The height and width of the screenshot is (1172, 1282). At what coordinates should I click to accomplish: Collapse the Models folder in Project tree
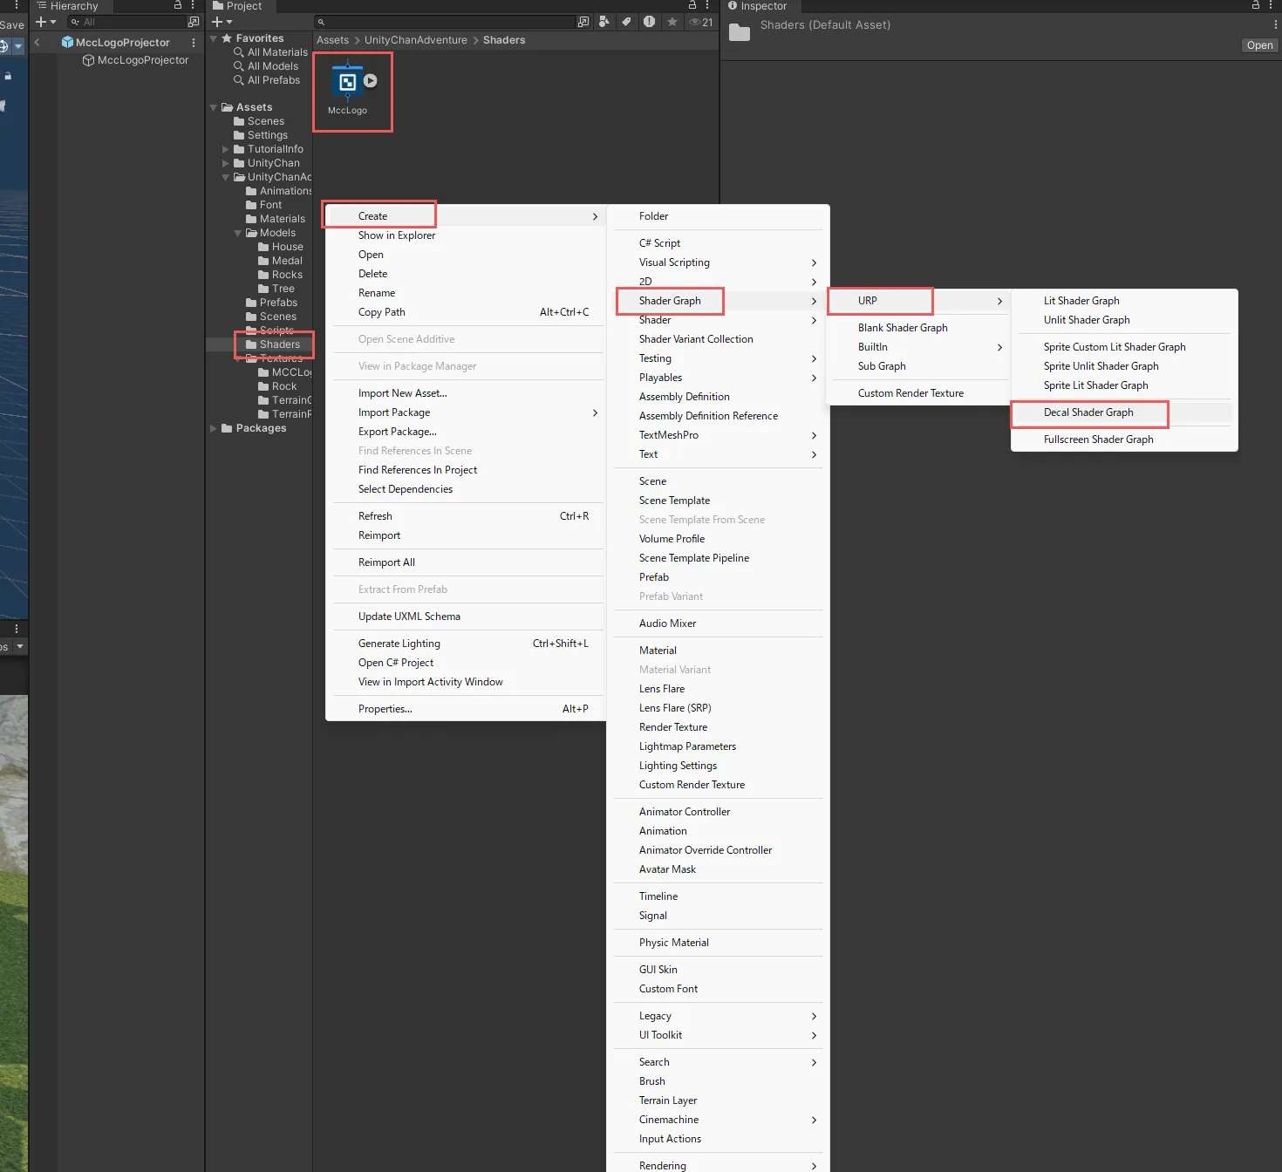238,233
